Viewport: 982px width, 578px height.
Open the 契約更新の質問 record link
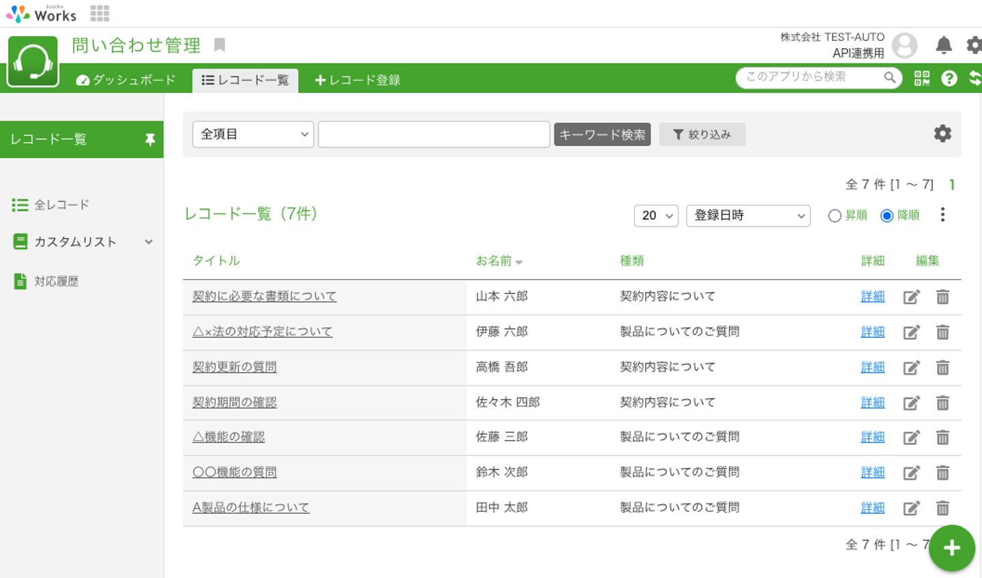235,367
